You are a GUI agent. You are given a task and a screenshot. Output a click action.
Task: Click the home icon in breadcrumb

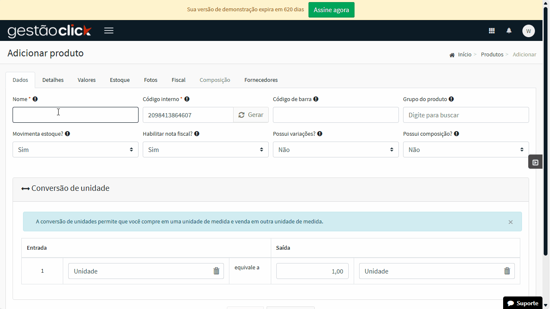452,54
